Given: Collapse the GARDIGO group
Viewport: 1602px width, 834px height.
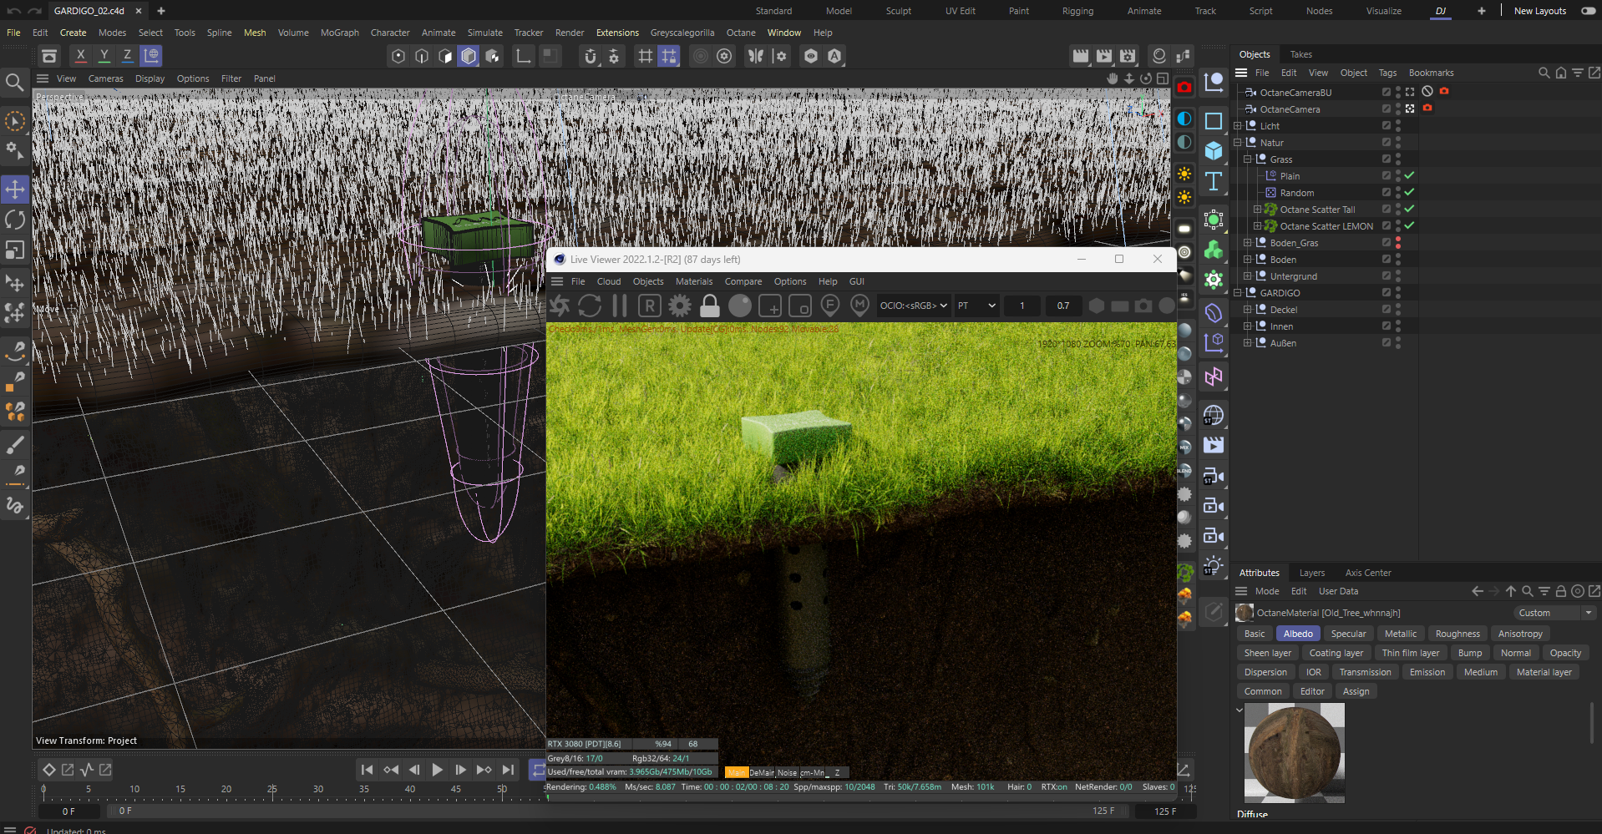Looking at the screenshot, I should (1238, 293).
